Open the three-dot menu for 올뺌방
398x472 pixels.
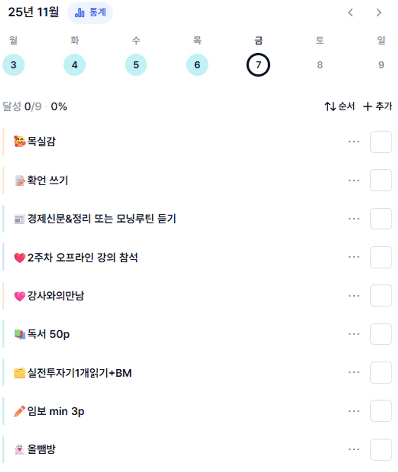tap(354, 450)
